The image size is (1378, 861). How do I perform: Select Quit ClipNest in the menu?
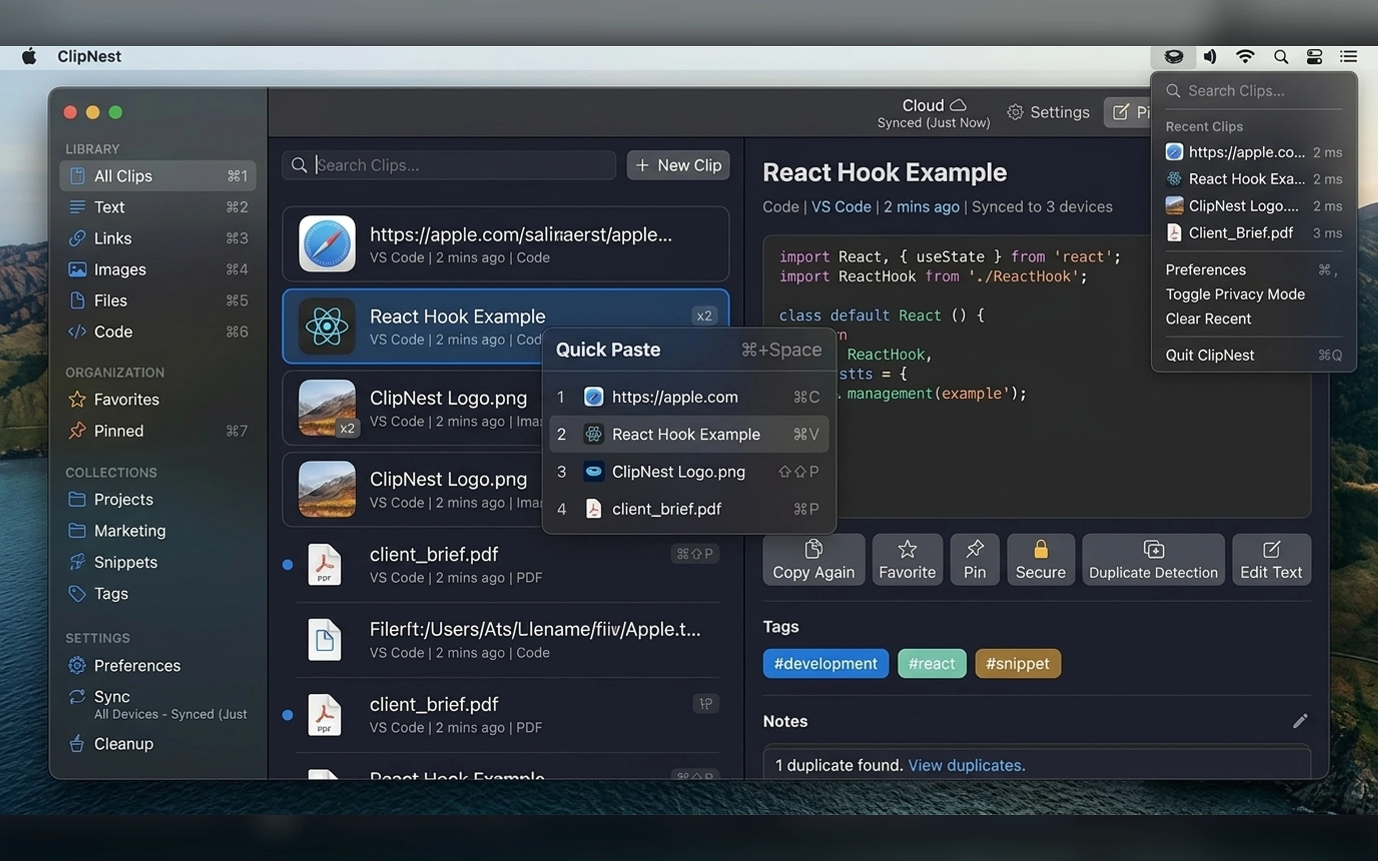click(1253, 355)
